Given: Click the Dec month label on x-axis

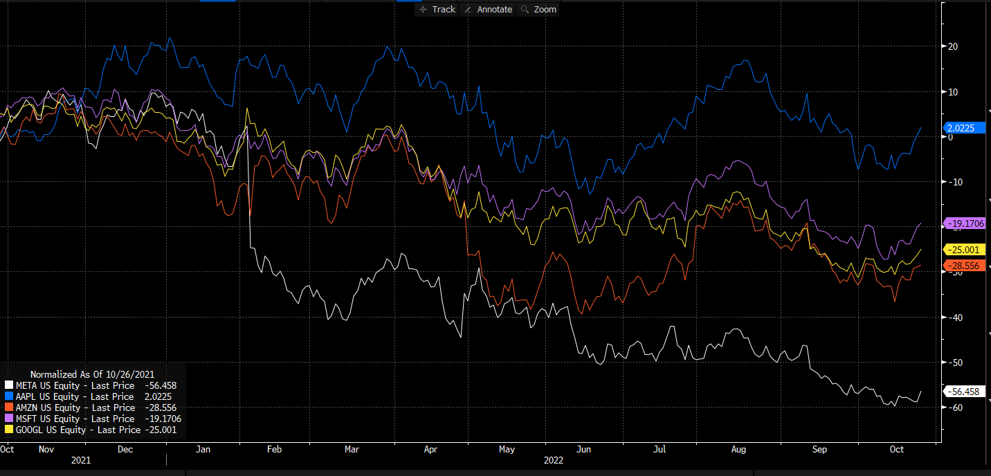Looking at the screenshot, I should (x=125, y=449).
